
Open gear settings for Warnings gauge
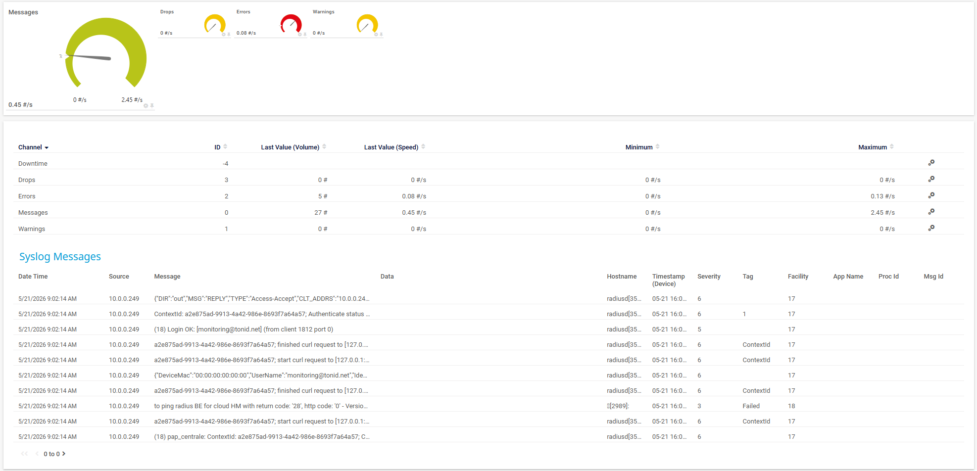pyautogui.click(x=376, y=34)
